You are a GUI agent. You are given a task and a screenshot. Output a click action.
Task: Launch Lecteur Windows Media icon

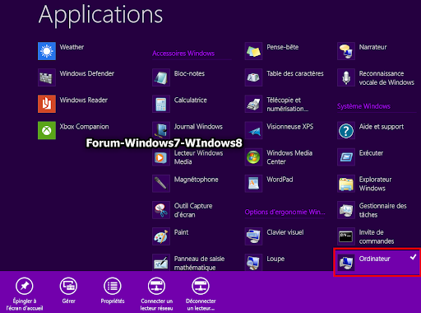click(161, 156)
